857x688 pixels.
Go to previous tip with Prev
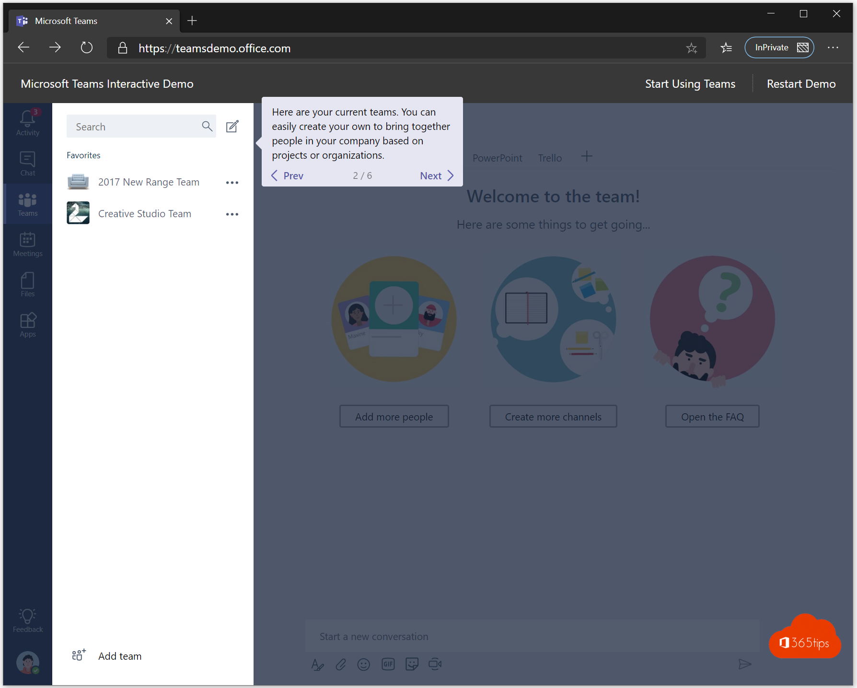tap(287, 175)
